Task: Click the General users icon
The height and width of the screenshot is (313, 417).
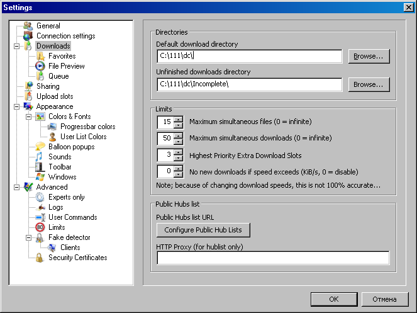Action: click(x=28, y=26)
